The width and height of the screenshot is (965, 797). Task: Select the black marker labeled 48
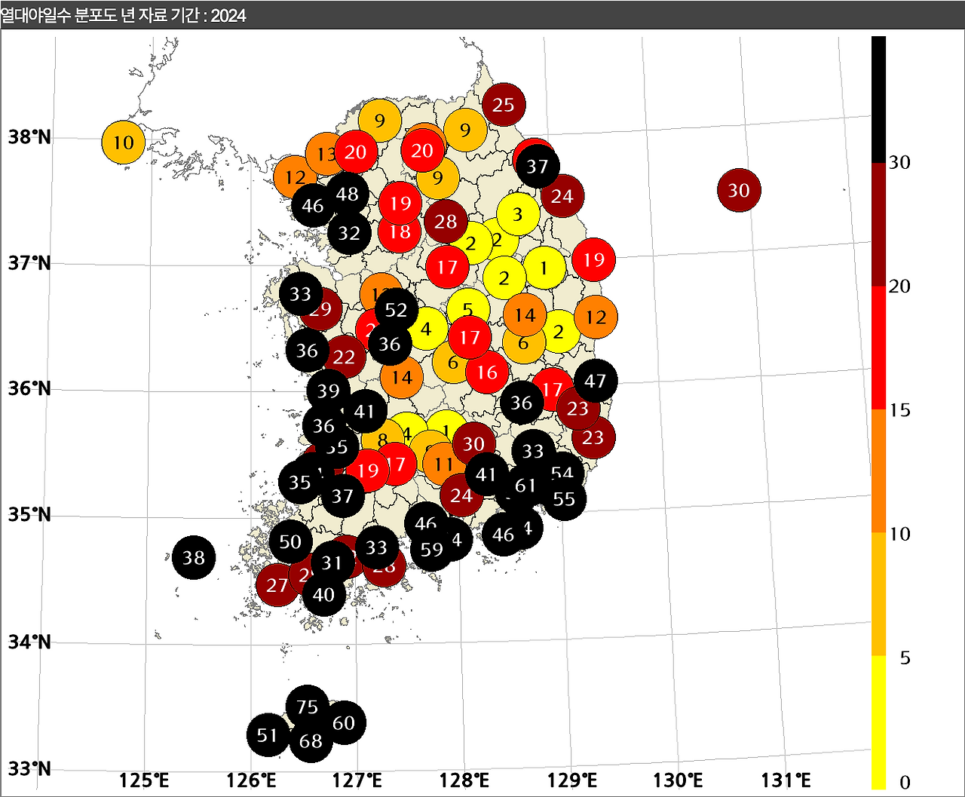[x=347, y=194]
